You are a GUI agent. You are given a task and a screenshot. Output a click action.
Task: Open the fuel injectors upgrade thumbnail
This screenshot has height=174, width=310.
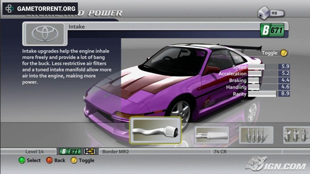297,135
